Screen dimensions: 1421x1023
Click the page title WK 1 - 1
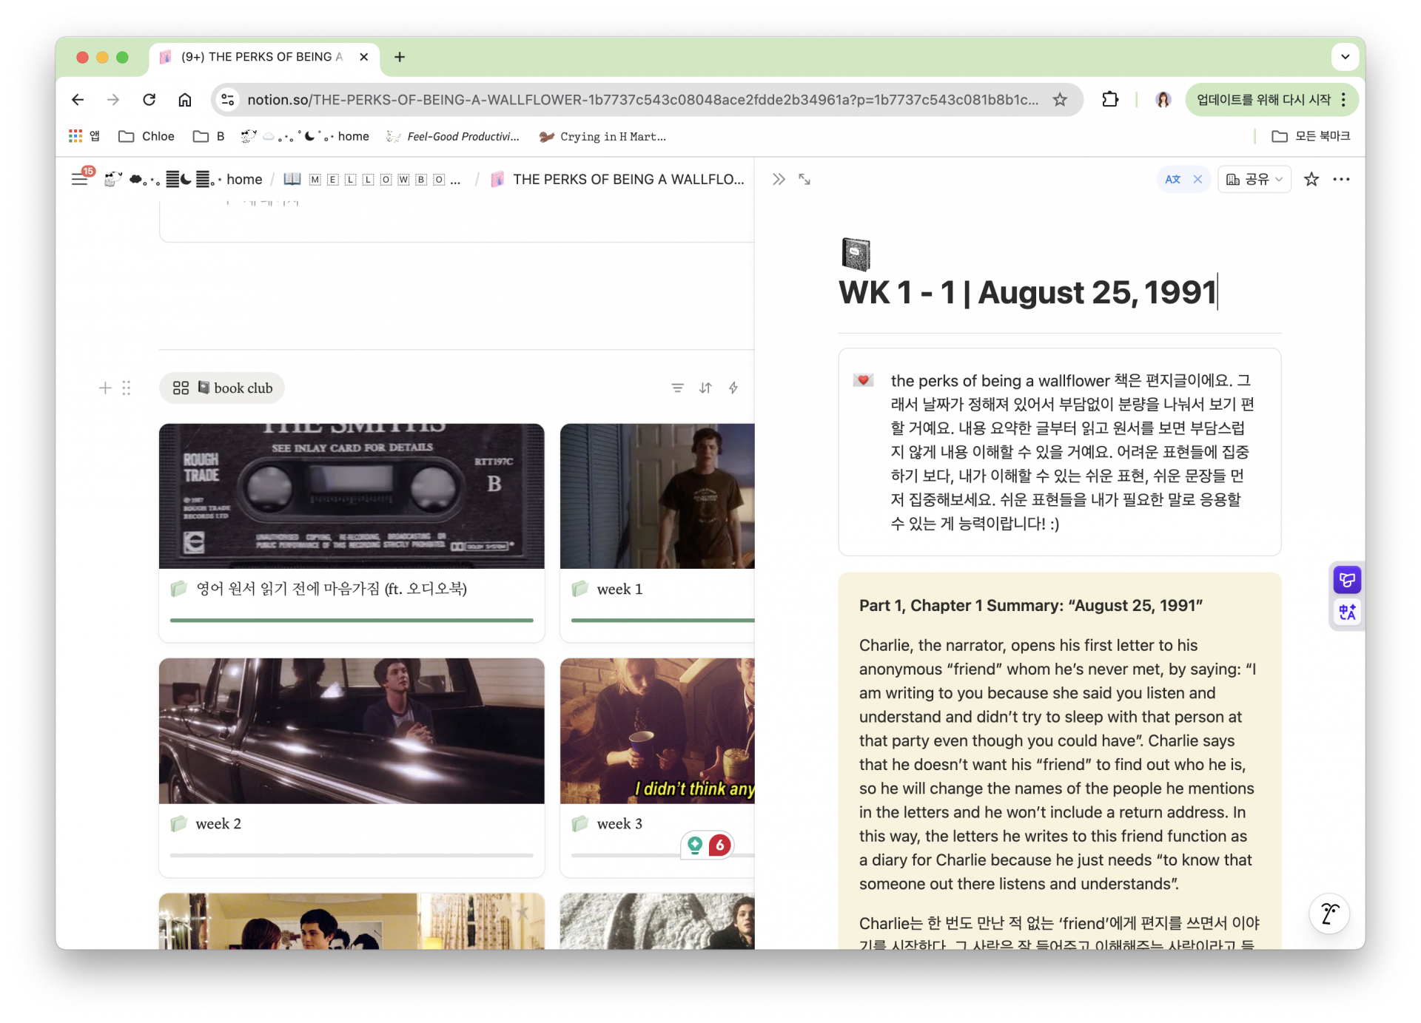[x=1027, y=292]
